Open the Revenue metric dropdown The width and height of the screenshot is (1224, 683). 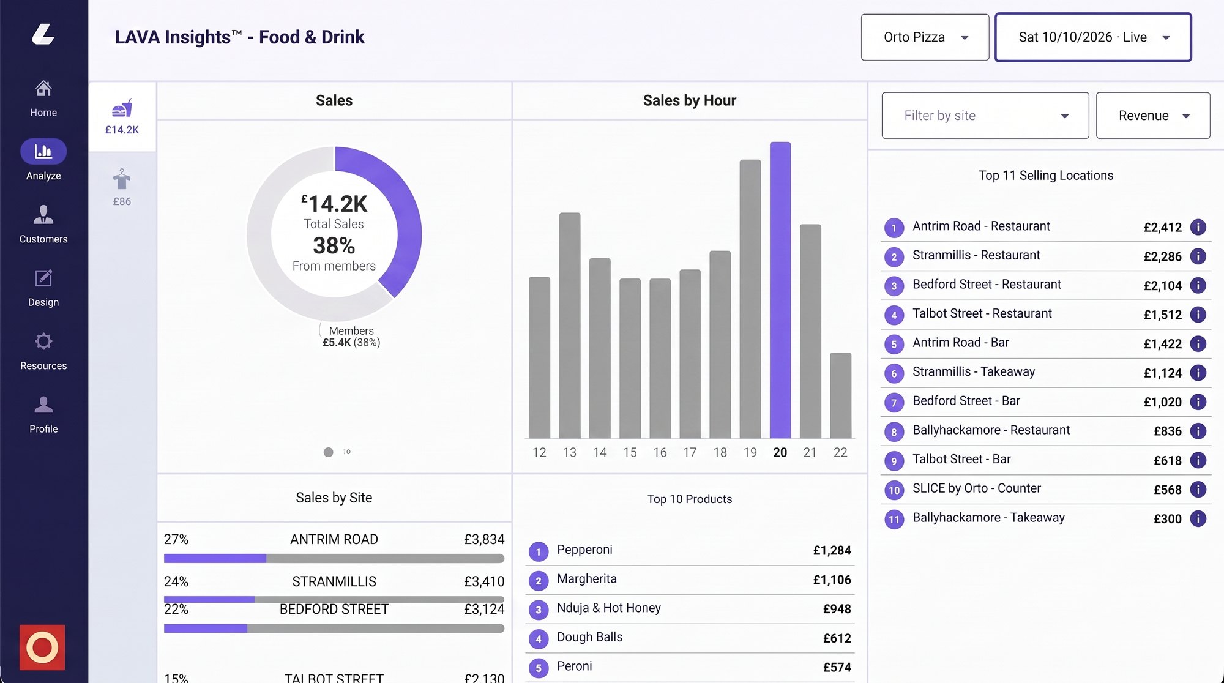(x=1153, y=116)
